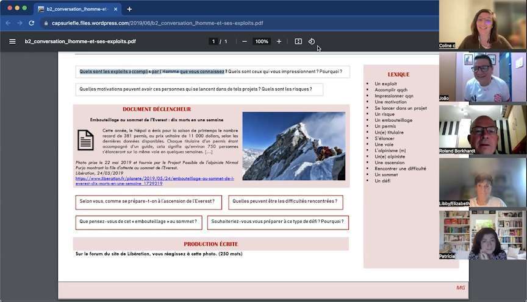
Task: Click the 'MG' initials in the footer
Action: point(461,287)
